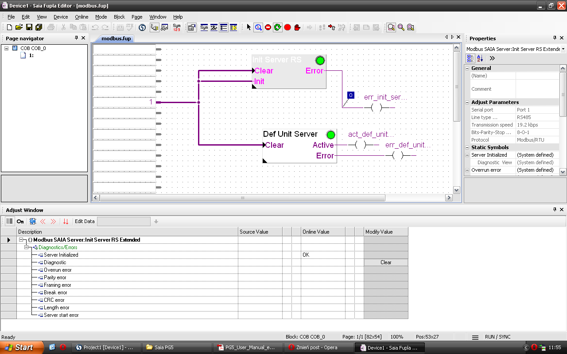
Task: Collapse the Adjust Parameters section
Action: [467, 102]
